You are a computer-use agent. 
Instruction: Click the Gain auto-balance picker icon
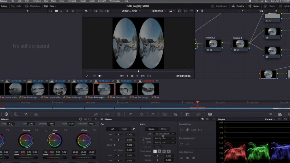[x=45, y=130]
